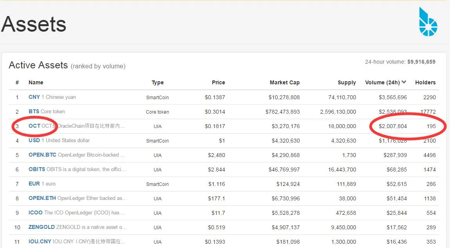This screenshot has height=248, width=450.
Task: Click OPEN.ETH market cap $6,730,996
Action: coord(286,198)
